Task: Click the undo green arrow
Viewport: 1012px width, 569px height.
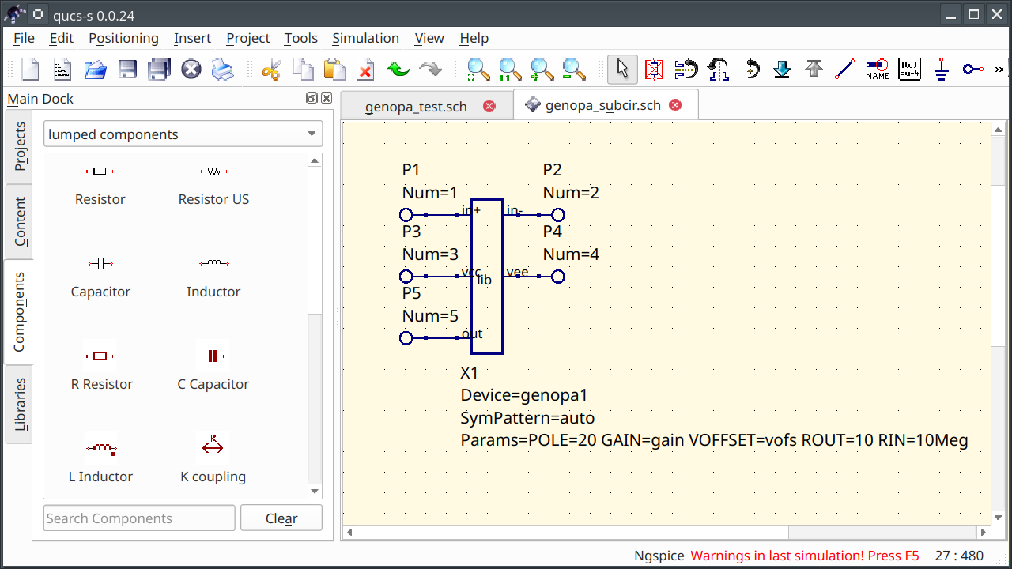Action: click(398, 69)
